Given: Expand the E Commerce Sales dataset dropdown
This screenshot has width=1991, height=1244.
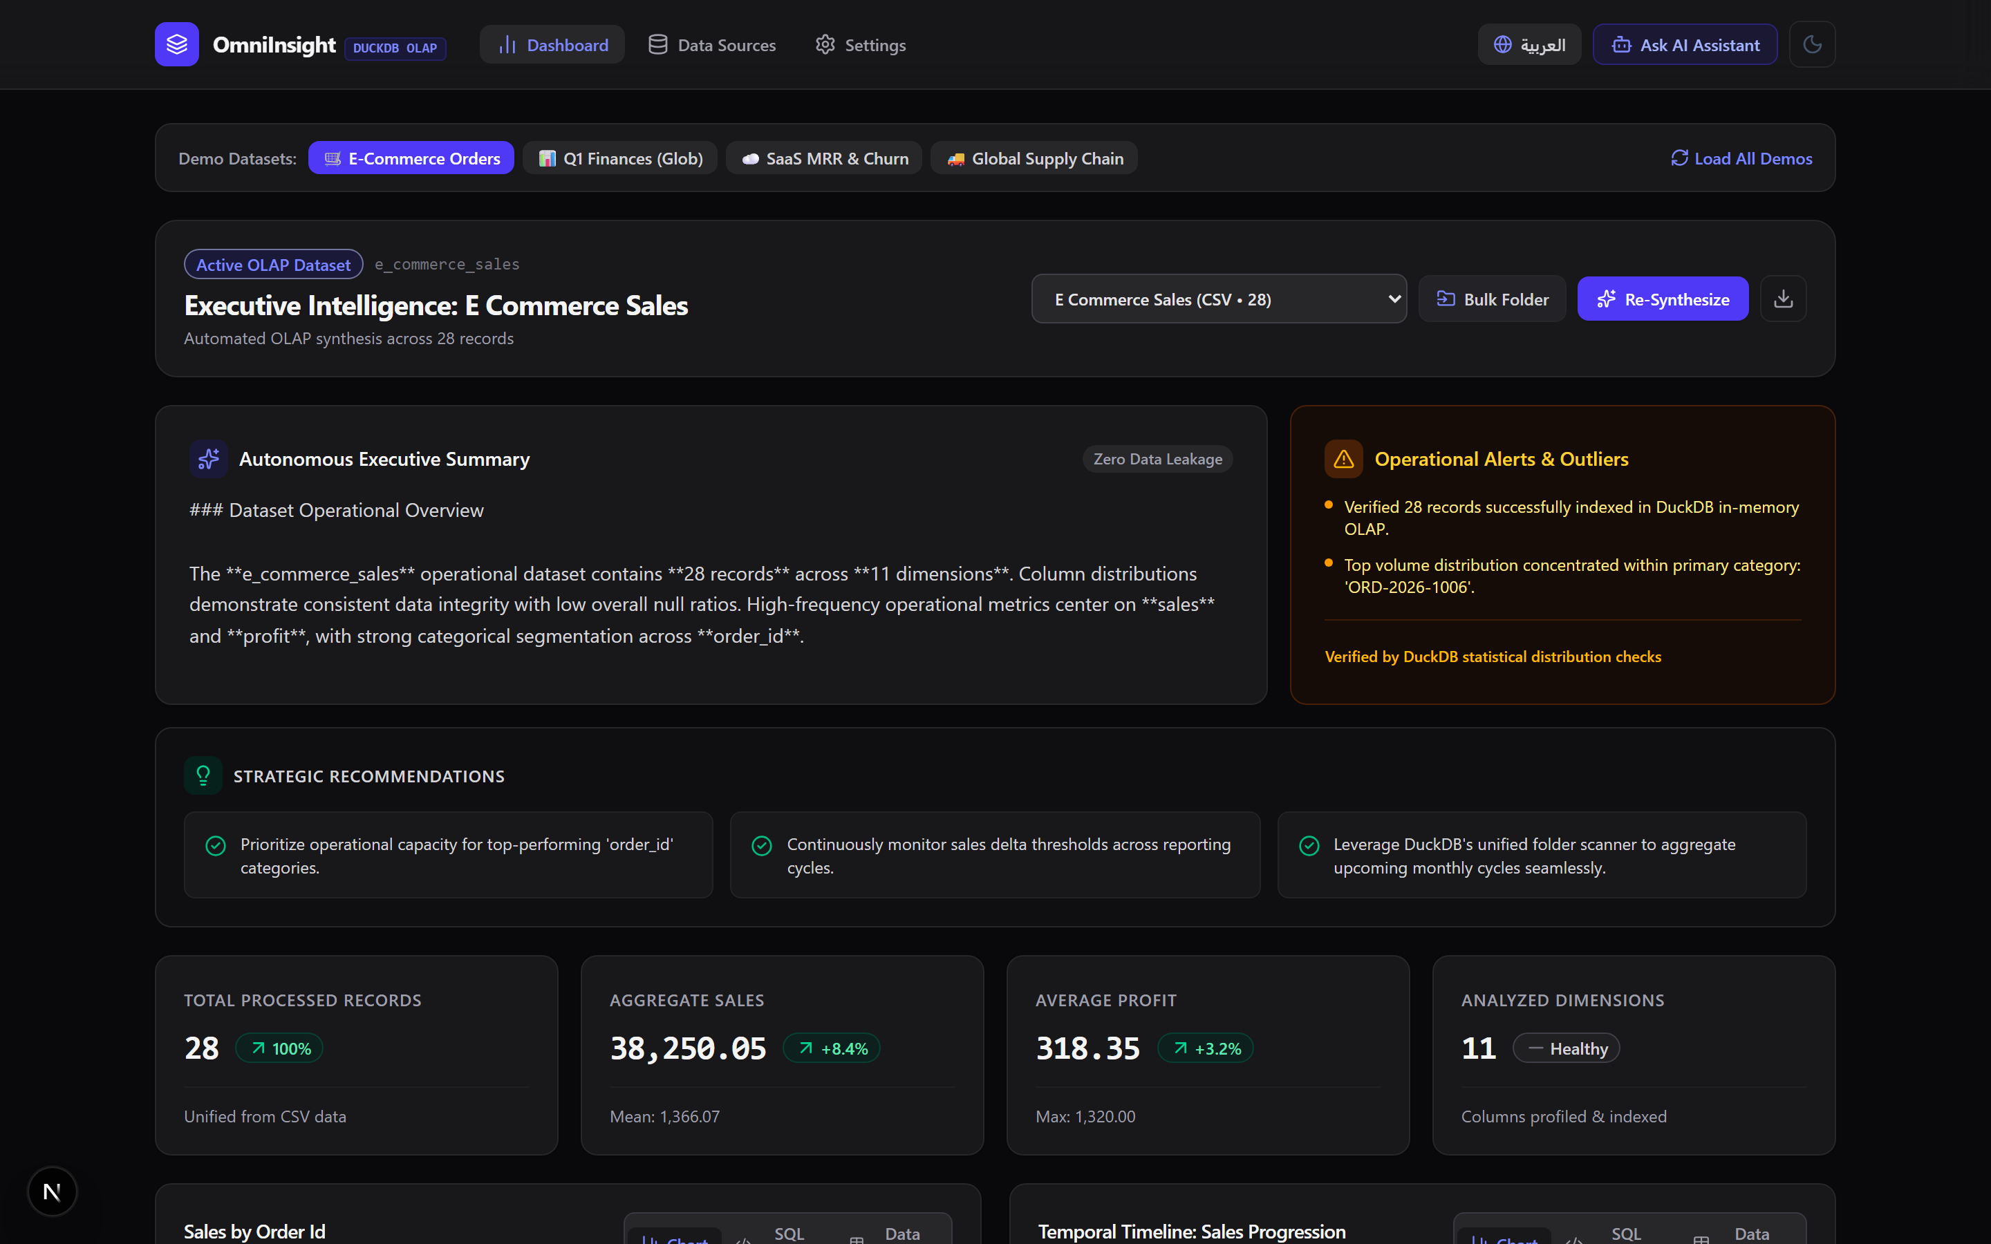Looking at the screenshot, I should pyautogui.click(x=1219, y=299).
